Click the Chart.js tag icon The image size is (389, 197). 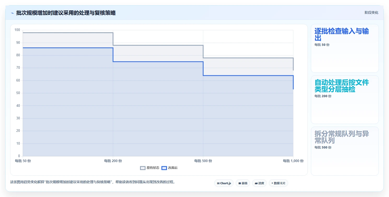tap(218, 183)
